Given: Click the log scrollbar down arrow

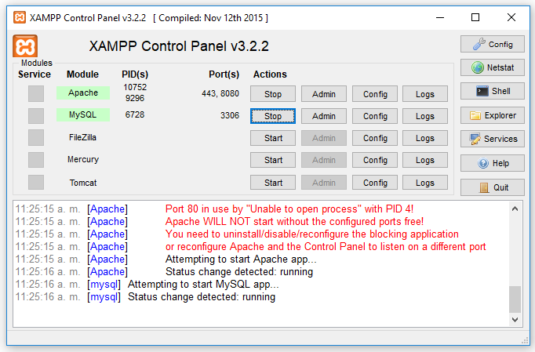Looking at the screenshot, I should [x=515, y=320].
